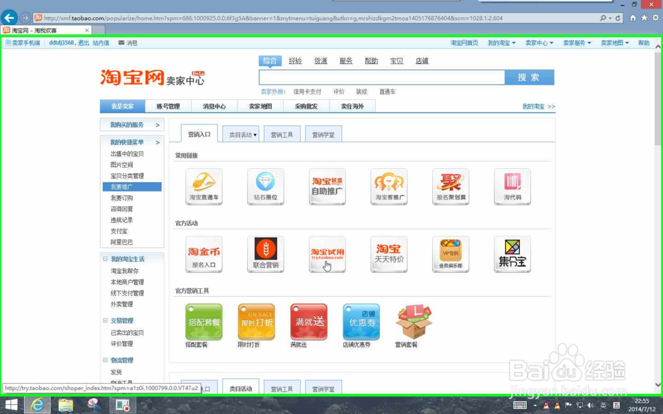Open 出售中的宝贝 sidebar link
663x414 pixels.
tap(127, 154)
